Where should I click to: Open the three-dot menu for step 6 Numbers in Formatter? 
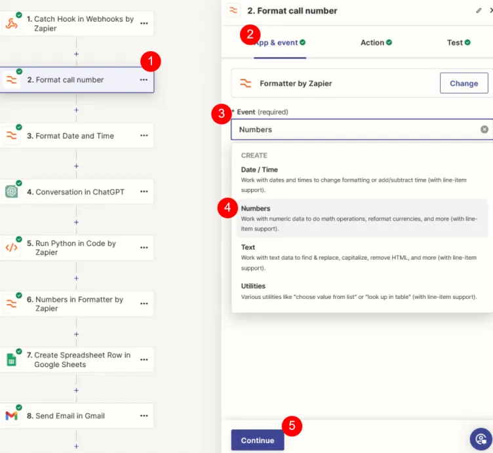pos(144,304)
